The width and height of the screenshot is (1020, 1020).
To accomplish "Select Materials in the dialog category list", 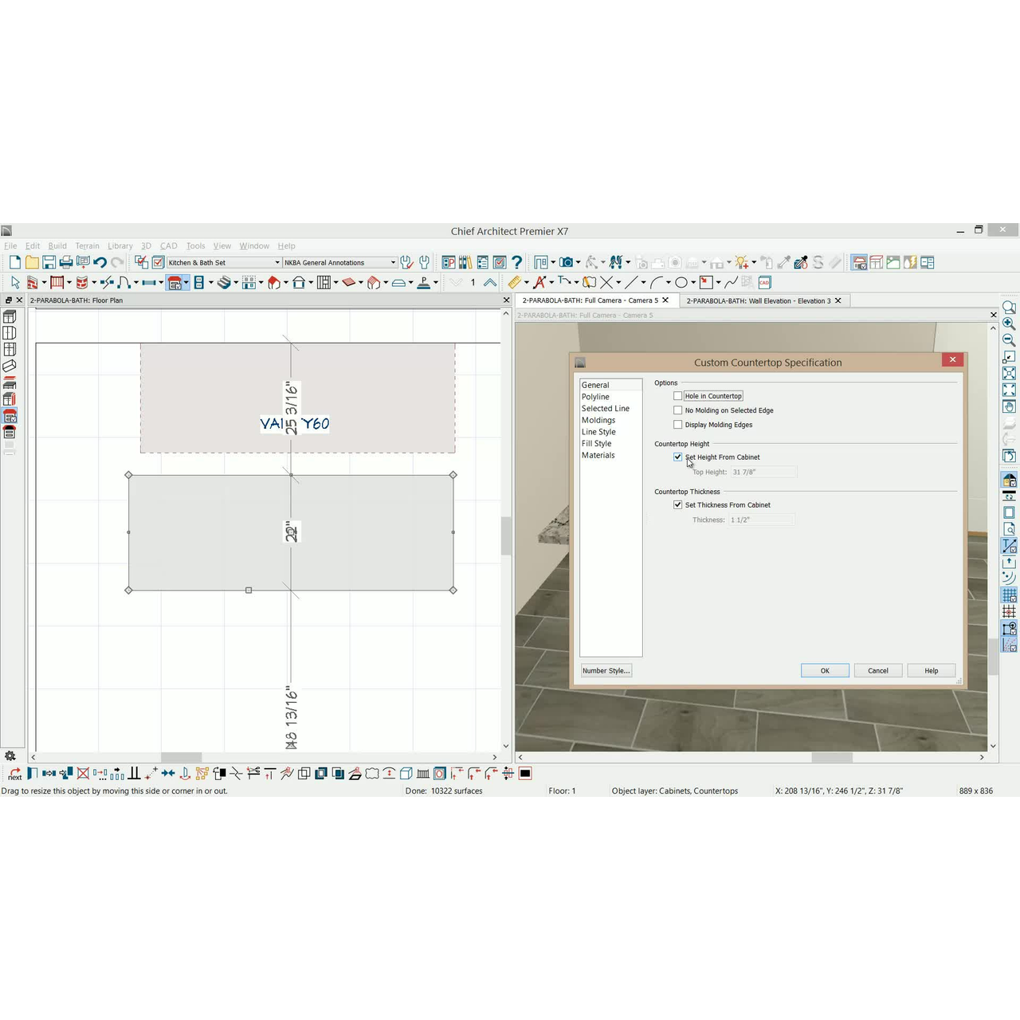I will (598, 455).
